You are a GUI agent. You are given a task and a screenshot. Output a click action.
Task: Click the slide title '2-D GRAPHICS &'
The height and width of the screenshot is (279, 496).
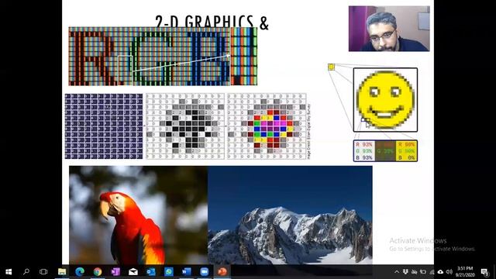click(212, 22)
